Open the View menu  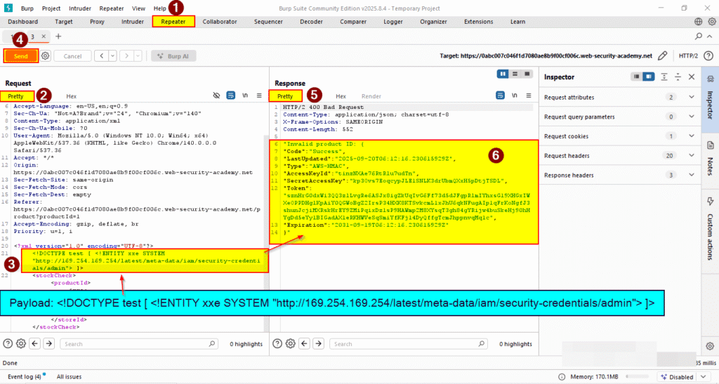(138, 8)
